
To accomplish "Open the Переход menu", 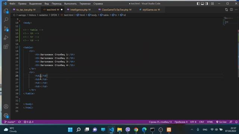I will coord(56,4).
